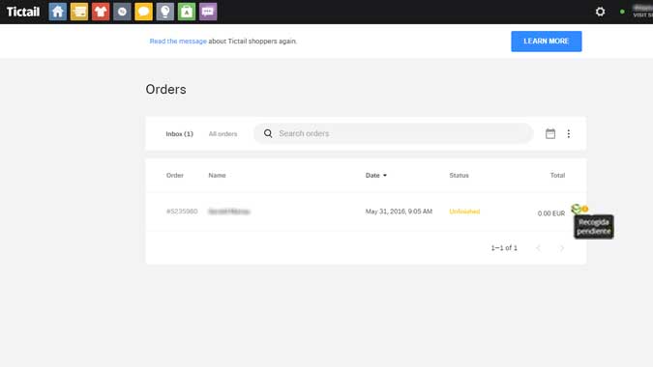Open the gray discount tag icon
The width and height of the screenshot is (653, 367).
(122, 12)
